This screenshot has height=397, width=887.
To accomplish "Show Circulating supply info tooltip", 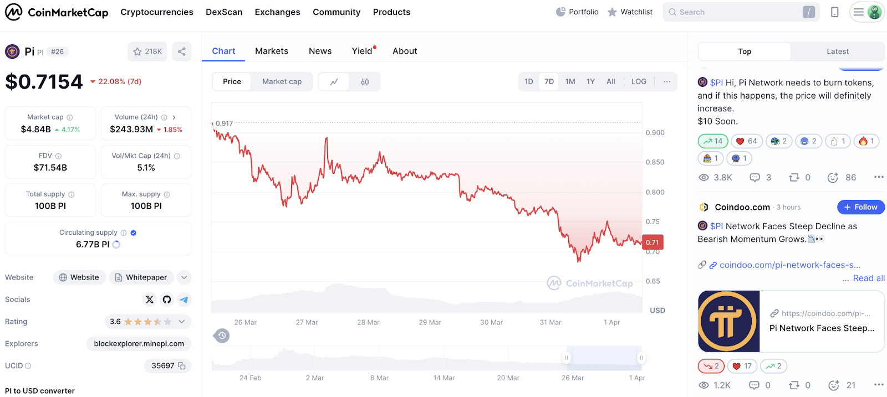I will pyautogui.click(x=124, y=233).
